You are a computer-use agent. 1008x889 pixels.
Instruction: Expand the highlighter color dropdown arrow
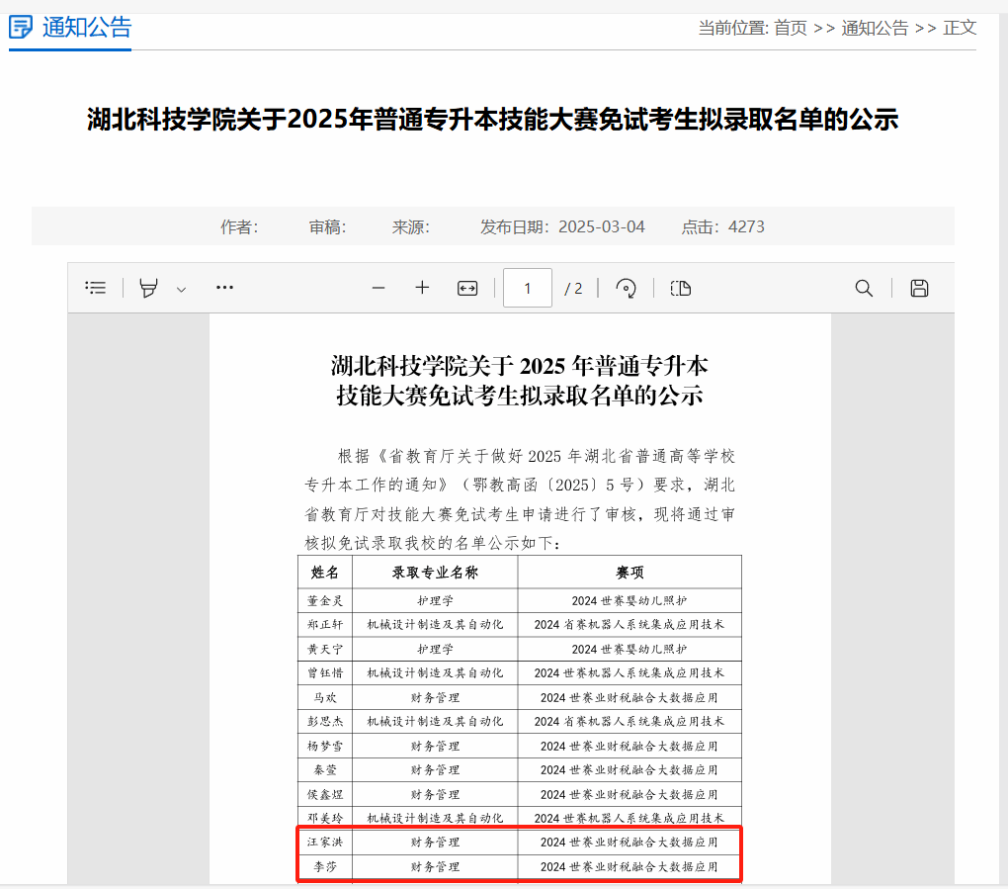[181, 289]
